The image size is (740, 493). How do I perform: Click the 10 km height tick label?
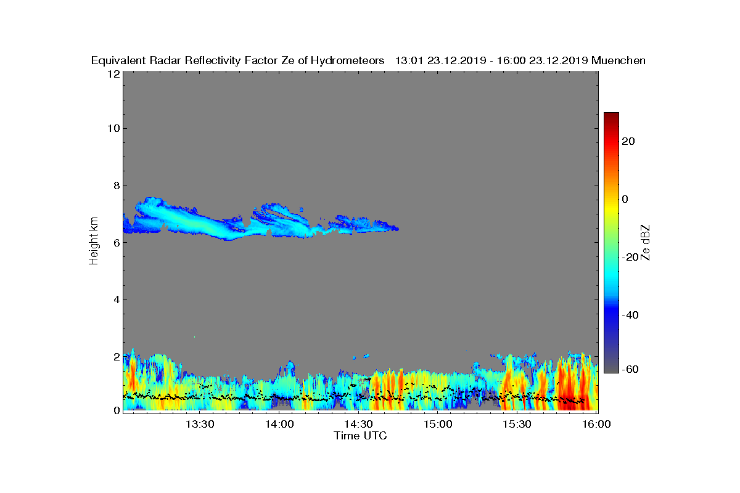tap(113, 128)
